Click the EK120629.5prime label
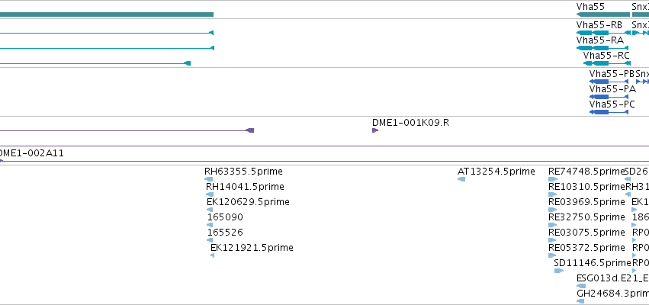Screen dimensions: 649x305 (x=248, y=202)
